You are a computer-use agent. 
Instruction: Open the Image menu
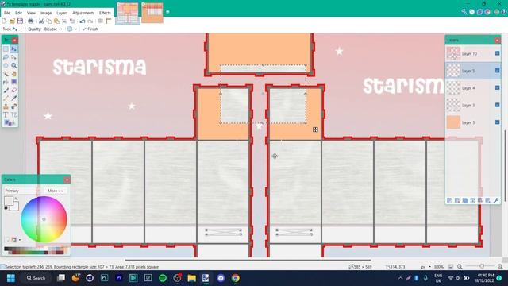tap(46, 13)
